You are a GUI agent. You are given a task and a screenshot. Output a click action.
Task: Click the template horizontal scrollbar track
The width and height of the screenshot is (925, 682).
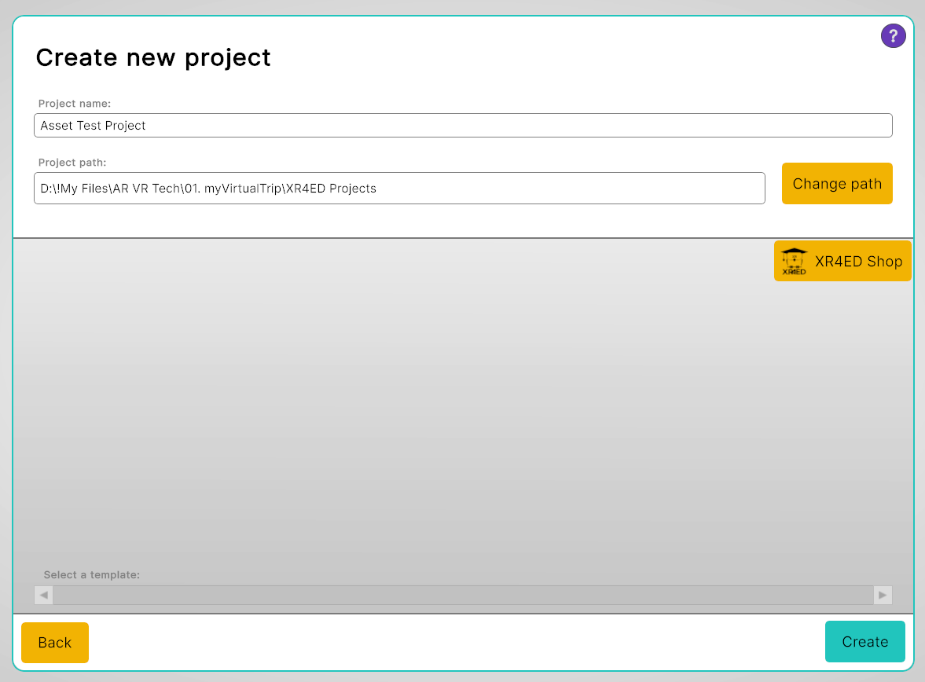click(x=463, y=595)
